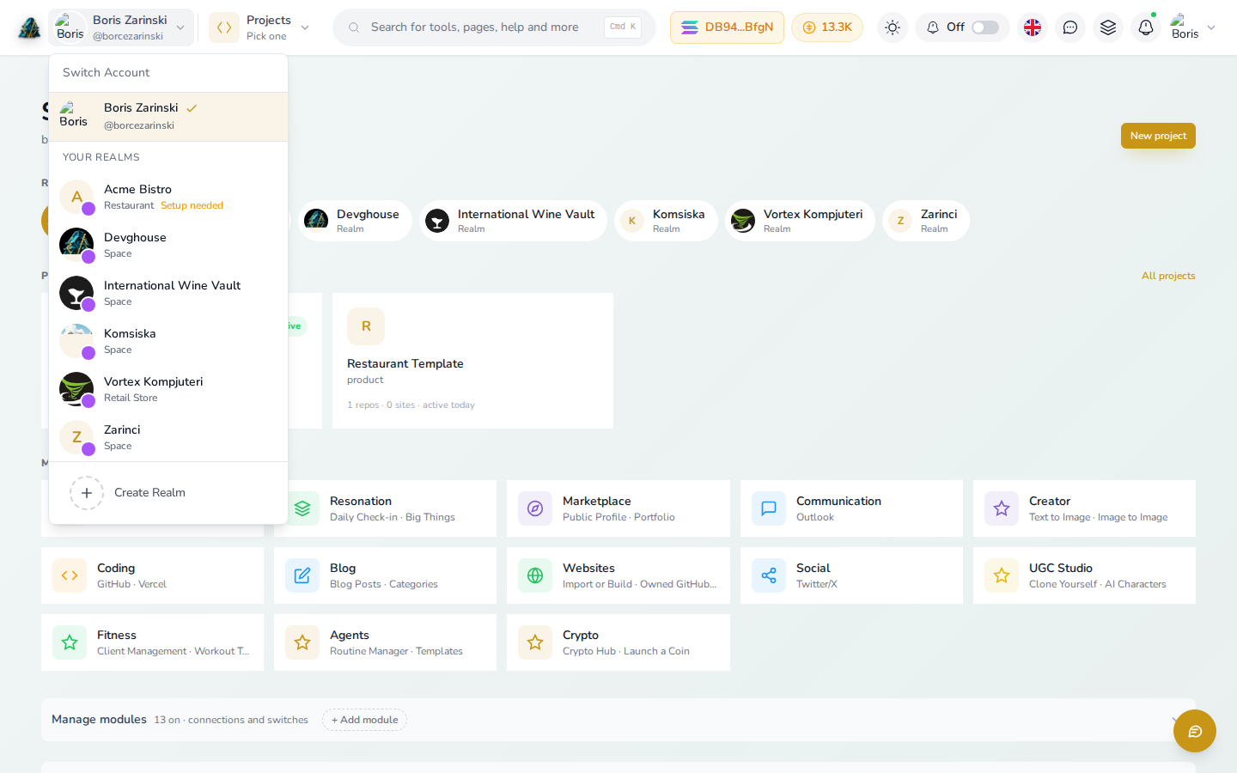The height and width of the screenshot is (773, 1237).
Task: Select Komsiska space in account menu
Action: (168, 341)
